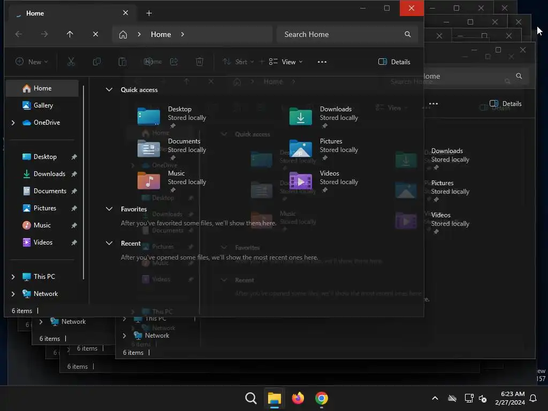Select the Documents folder in Quick access
Screen dimensions: 548x411
coord(171,149)
